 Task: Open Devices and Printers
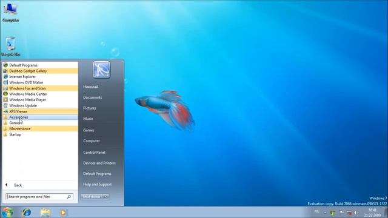pyautogui.click(x=99, y=163)
